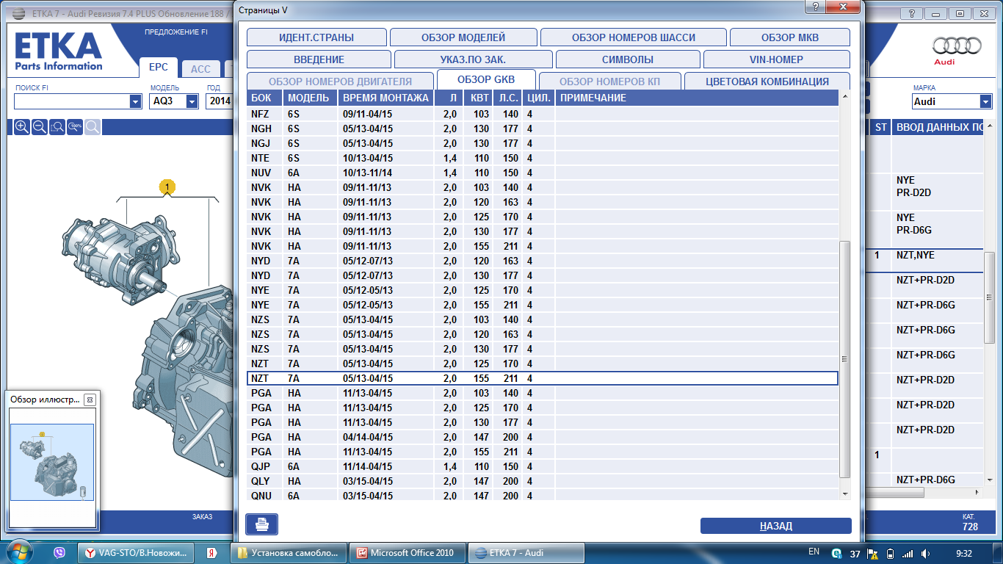The image size is (1003, 564).
Task: Click the ПОИСК FI input field
Action: pyautogui.click(x=71, y=101)
